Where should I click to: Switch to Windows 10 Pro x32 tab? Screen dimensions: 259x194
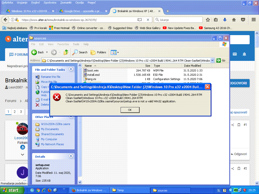(30, 11)
